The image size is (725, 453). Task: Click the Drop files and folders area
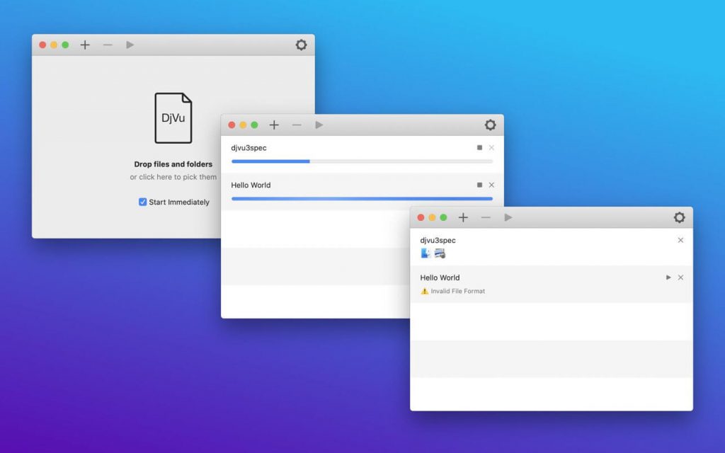point(173,164)
